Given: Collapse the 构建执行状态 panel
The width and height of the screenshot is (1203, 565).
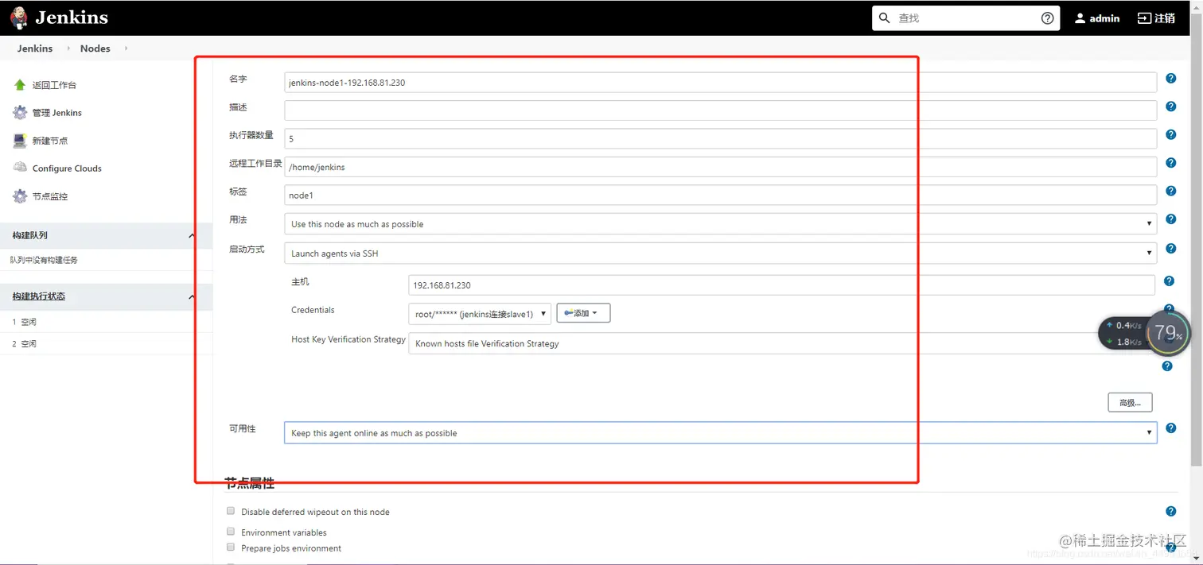Looking at the screenshot, I should click(192, 296).
